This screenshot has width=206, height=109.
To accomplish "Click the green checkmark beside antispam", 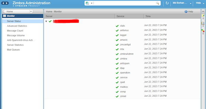I will 117,63.
